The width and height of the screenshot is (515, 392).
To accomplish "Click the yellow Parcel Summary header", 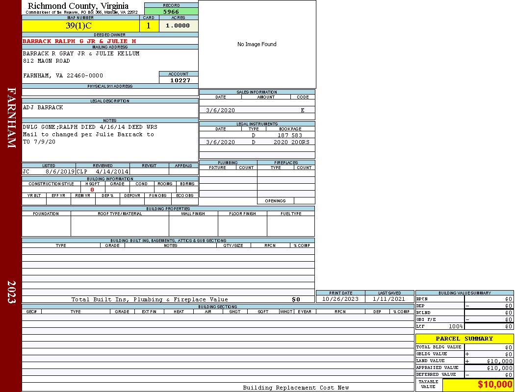I will (464, 339).
